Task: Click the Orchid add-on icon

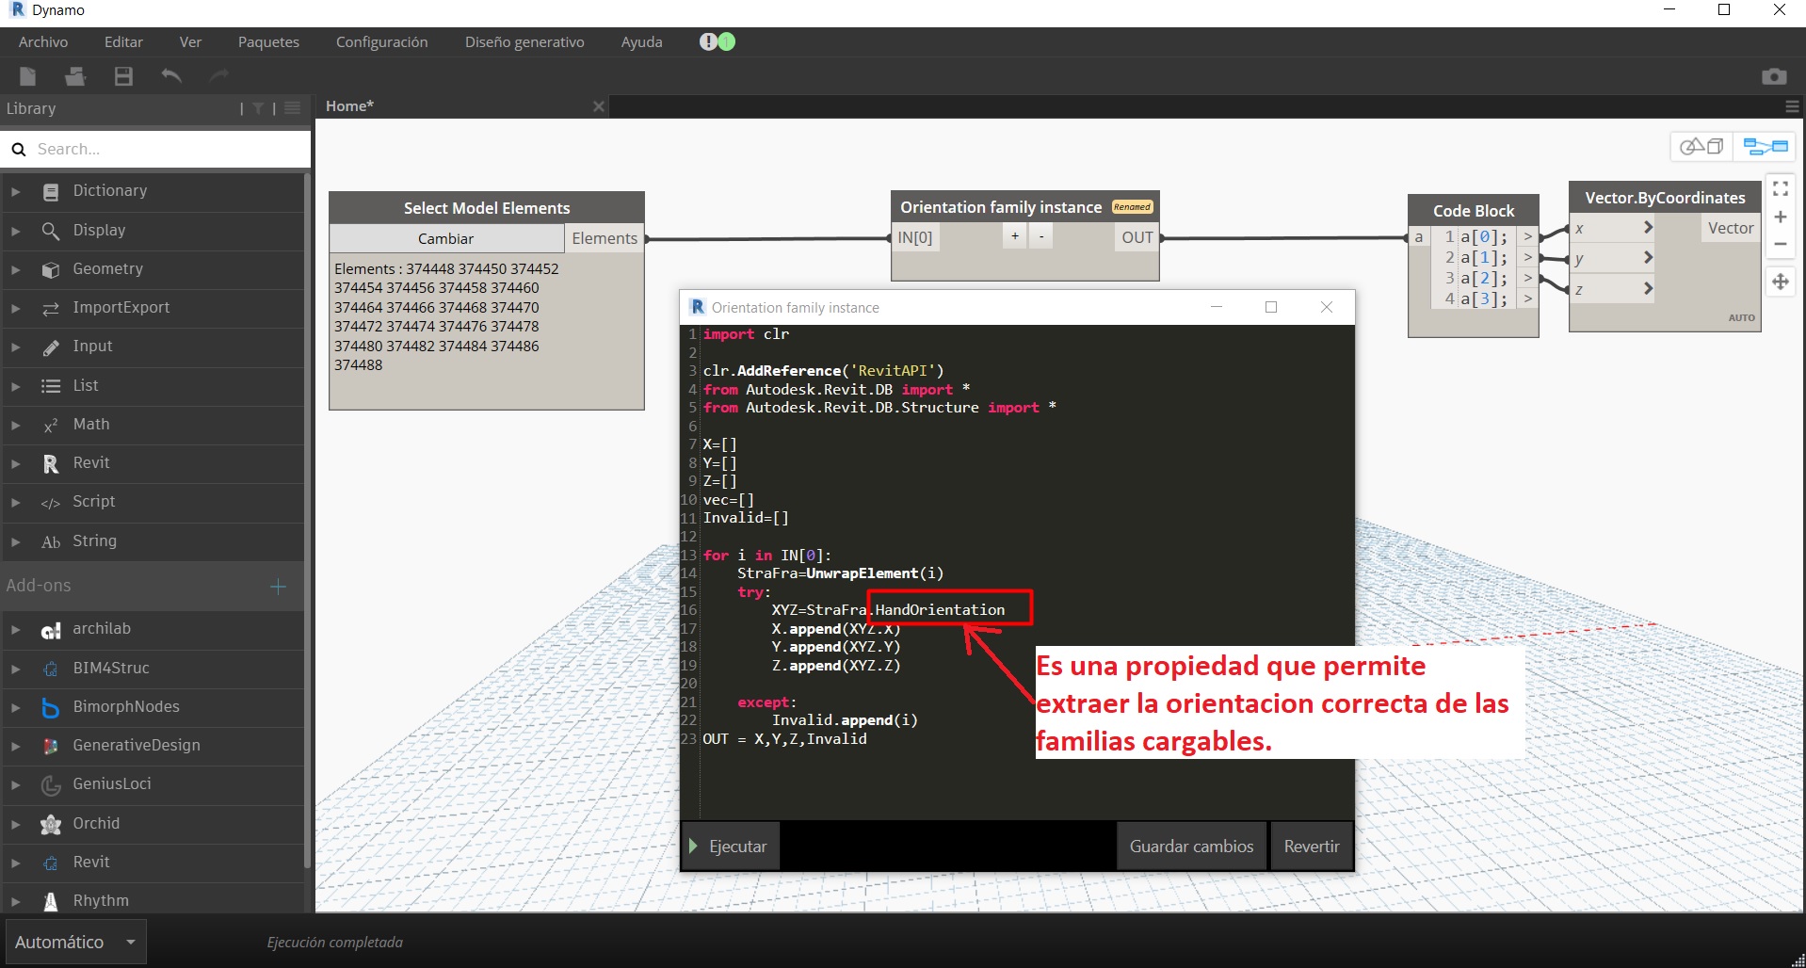Action: coord(51,824)
